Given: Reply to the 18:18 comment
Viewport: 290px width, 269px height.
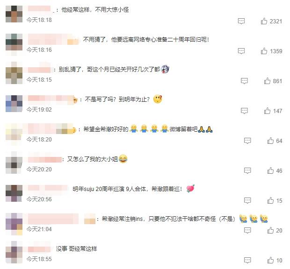Looking at the screenshot, I should (241, 21).
